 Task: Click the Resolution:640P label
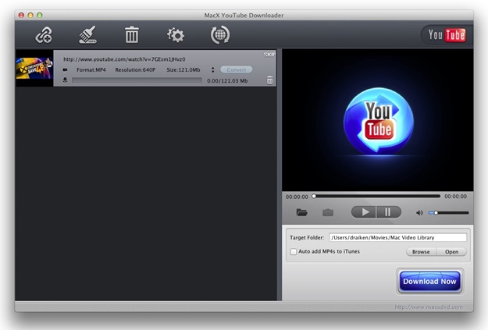pyautogui.click(x=135, y=69)
